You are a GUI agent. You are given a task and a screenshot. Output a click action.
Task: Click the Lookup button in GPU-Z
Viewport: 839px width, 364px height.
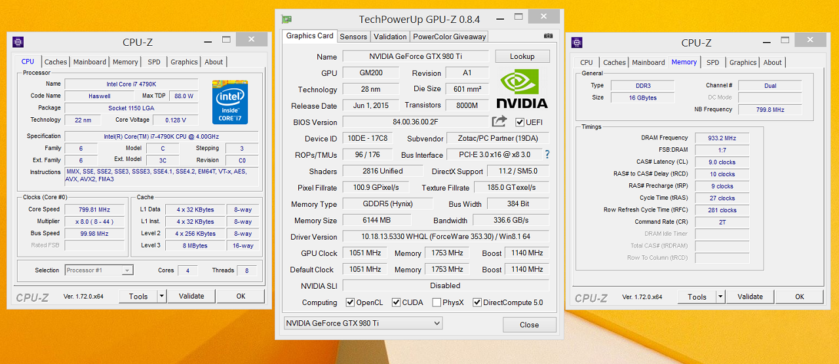click(x=522, y=56)
